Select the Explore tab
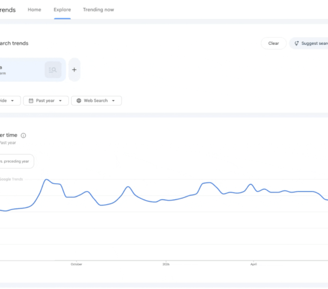The image size is (328, 289). coord(62,10)
